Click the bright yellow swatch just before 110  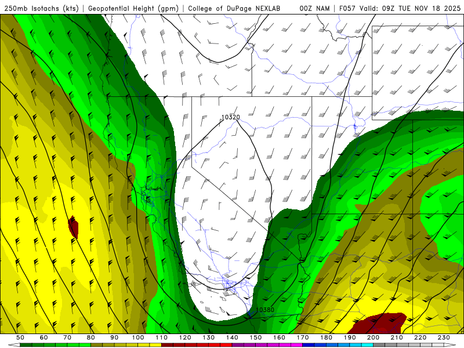(x=155, y=345)
